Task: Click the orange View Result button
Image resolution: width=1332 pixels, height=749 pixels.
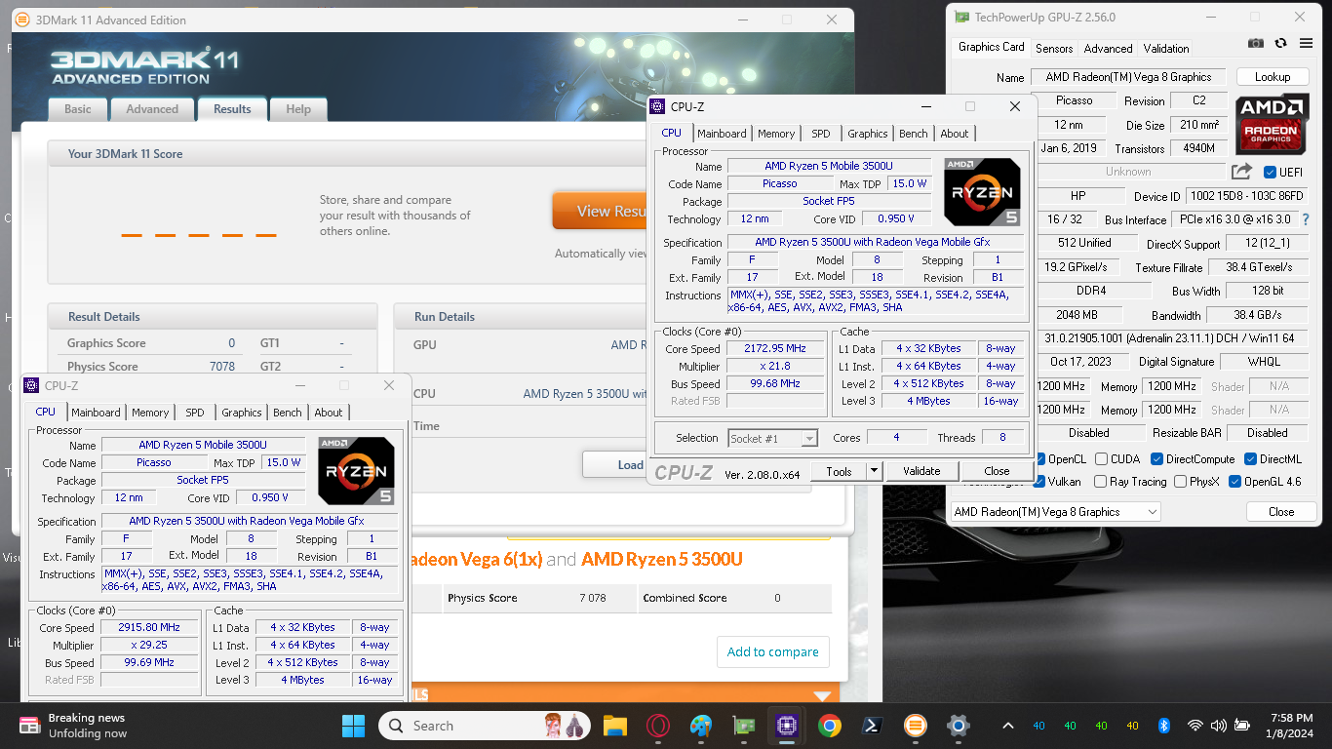Action: pos(600,211)
